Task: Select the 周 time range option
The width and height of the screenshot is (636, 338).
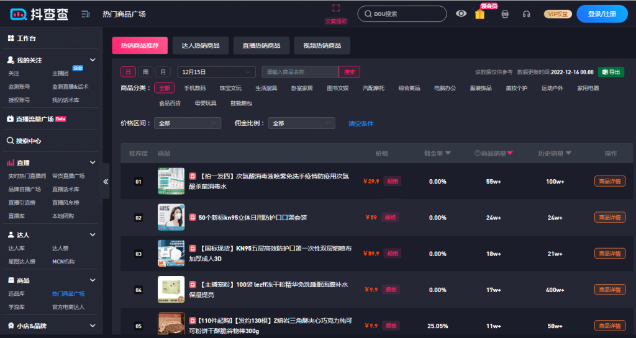Action: pos(145,72)
